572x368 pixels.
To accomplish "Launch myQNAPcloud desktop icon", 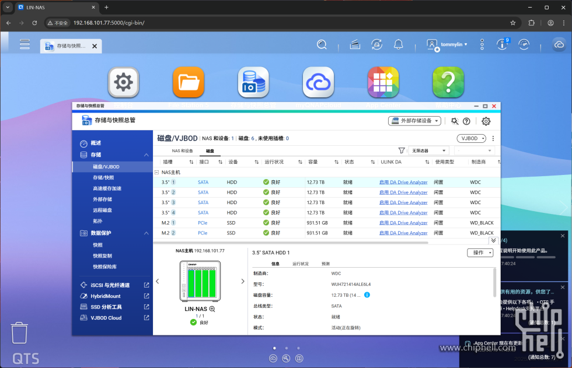I will (x=318, y=82).
